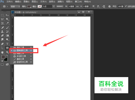Open the Type menu
Image resolution: width=135 pixels, height=100 pixels.
[43, 2]
